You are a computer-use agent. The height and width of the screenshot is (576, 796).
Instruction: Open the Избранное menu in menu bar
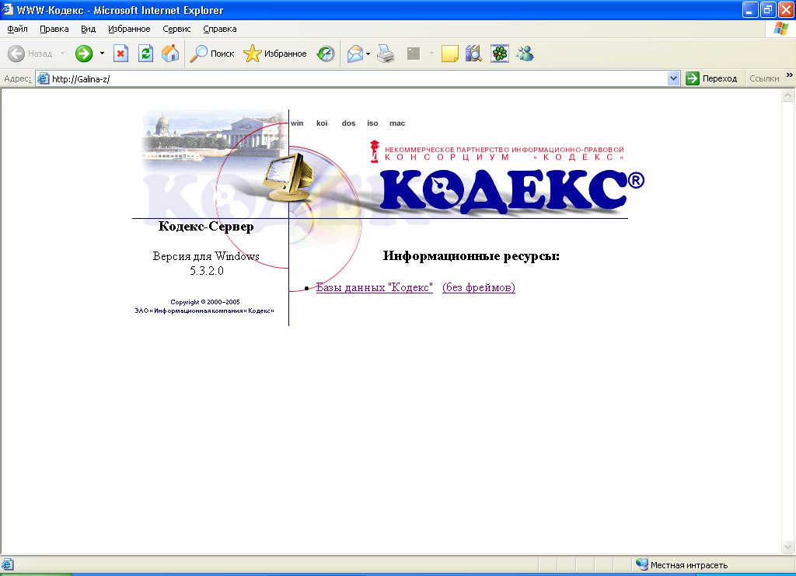pyautogui.click(x=129, y=29)
